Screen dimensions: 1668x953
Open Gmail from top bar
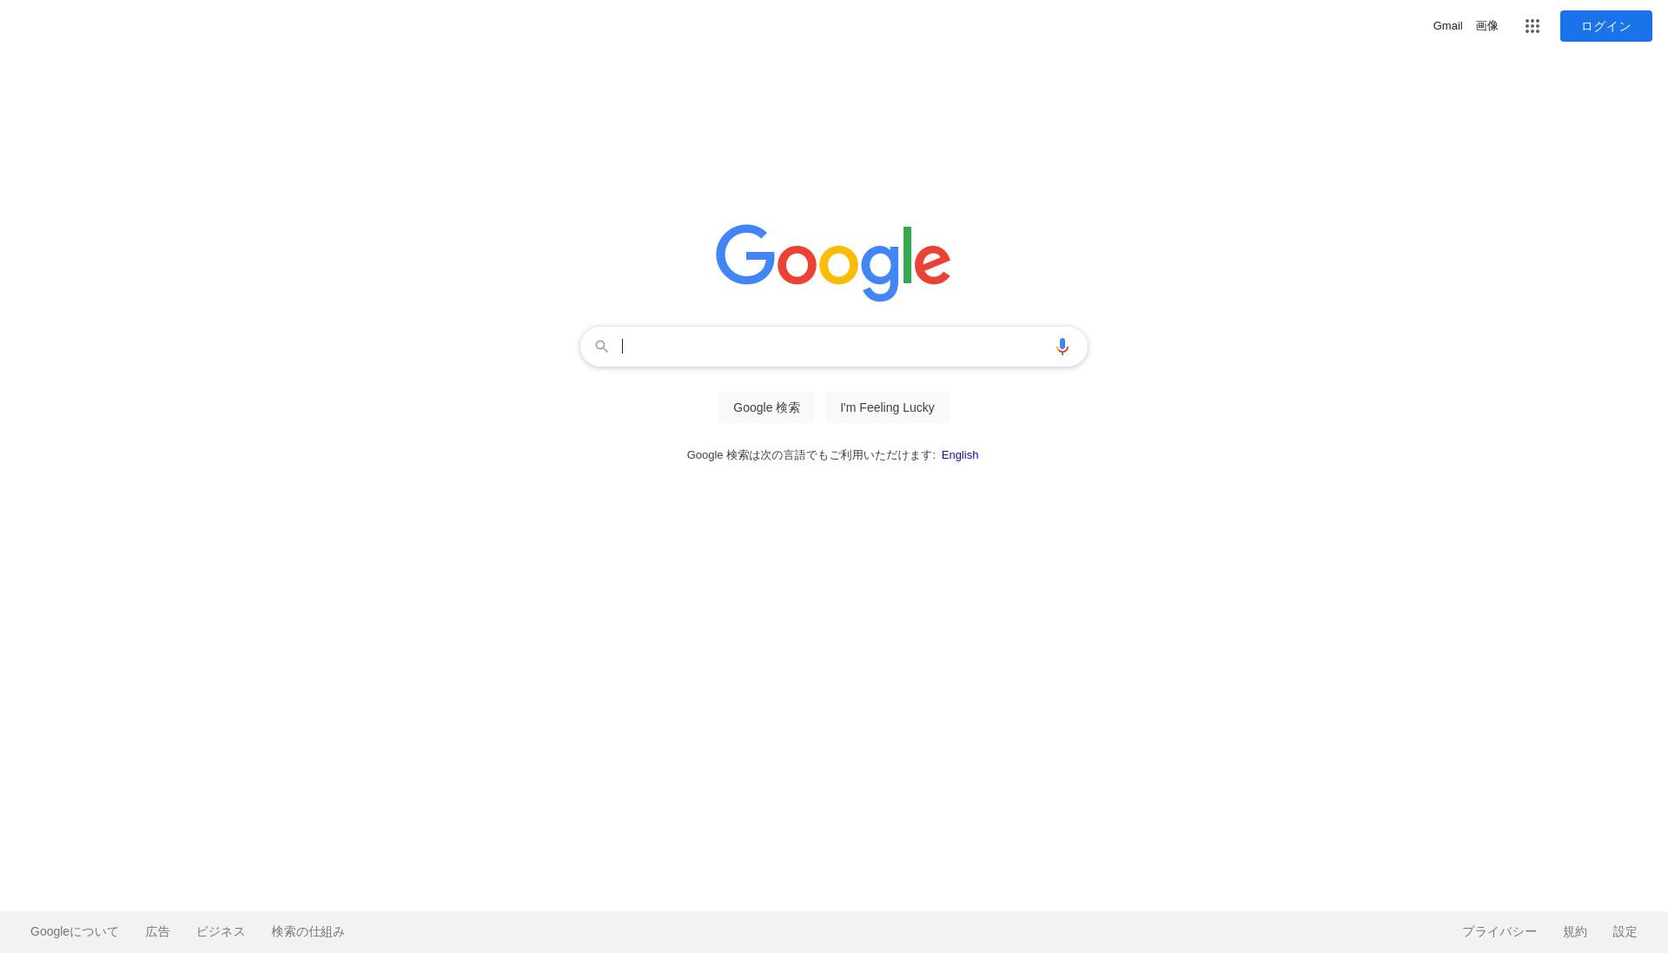pyautogui.click(x=1447, y=26)
